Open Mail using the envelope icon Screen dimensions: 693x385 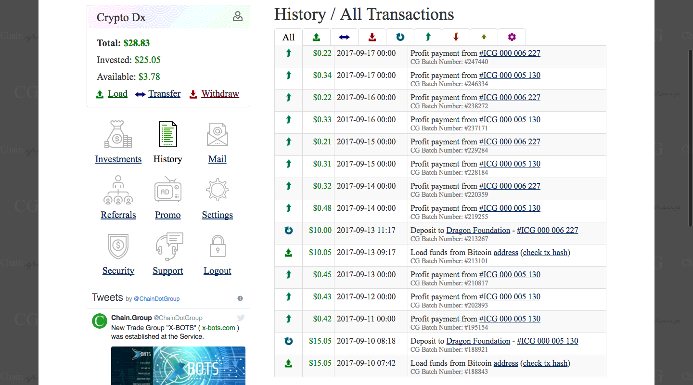click(x=217, y=134)
